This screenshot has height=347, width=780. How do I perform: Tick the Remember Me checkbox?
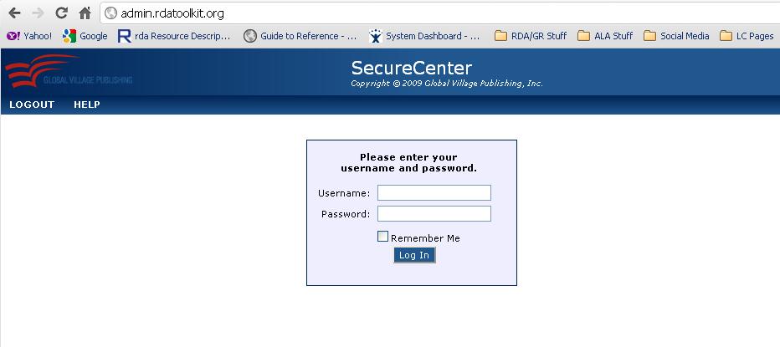pos(382,237)
